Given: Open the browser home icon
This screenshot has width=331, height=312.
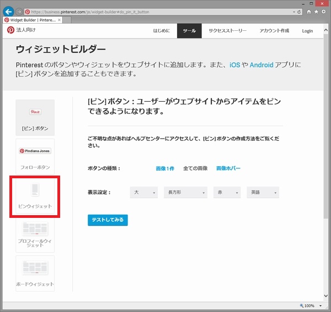Looking at the screenshot, I should coord(308,12).
